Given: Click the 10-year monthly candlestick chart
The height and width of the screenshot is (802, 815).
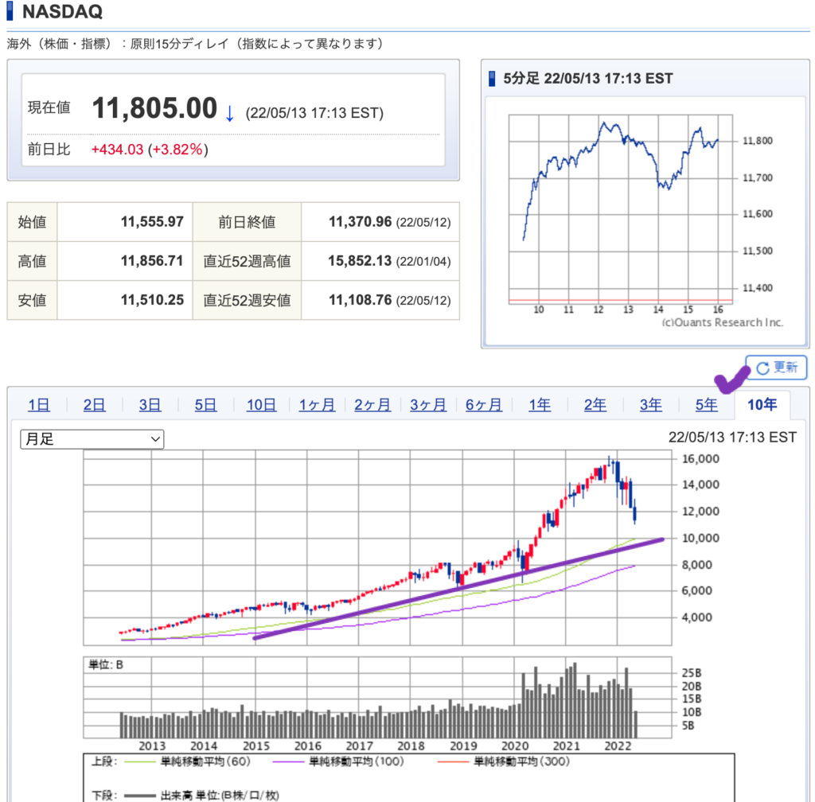Looking at the screenshot, I should click(377, 547).
